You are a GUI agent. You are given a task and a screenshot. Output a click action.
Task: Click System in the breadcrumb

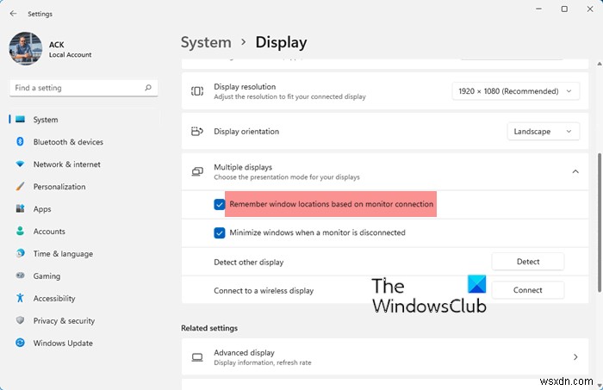pos(206,42)
